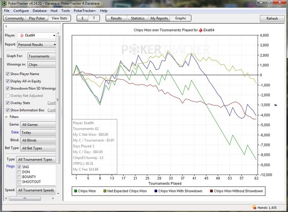This screenshot has height=212, width=288.
Task: Check the BOUNTY flag
Action: [x=19, y=177]
